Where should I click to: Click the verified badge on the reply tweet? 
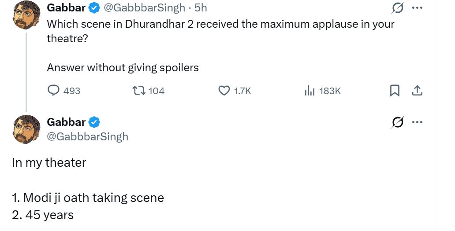pos(95,122)
